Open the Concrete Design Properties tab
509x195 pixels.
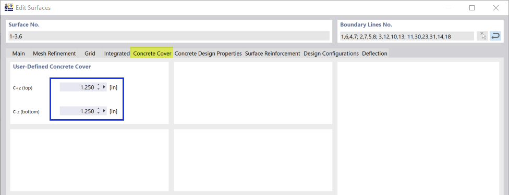(208, 54)
